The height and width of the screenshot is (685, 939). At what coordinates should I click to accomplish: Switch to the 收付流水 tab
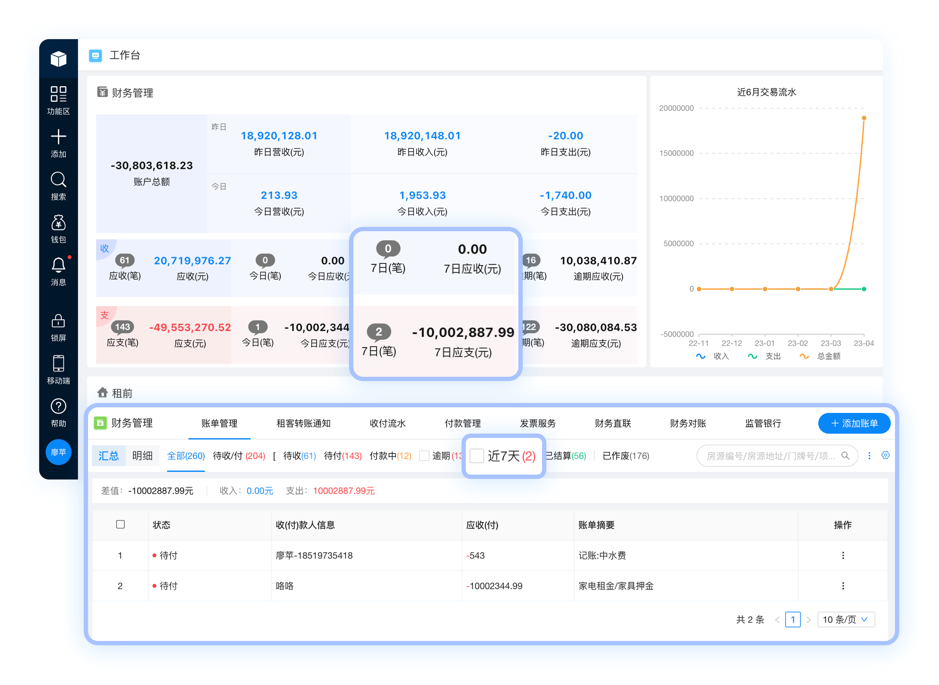pyautogui.click(x=388, y=423)
